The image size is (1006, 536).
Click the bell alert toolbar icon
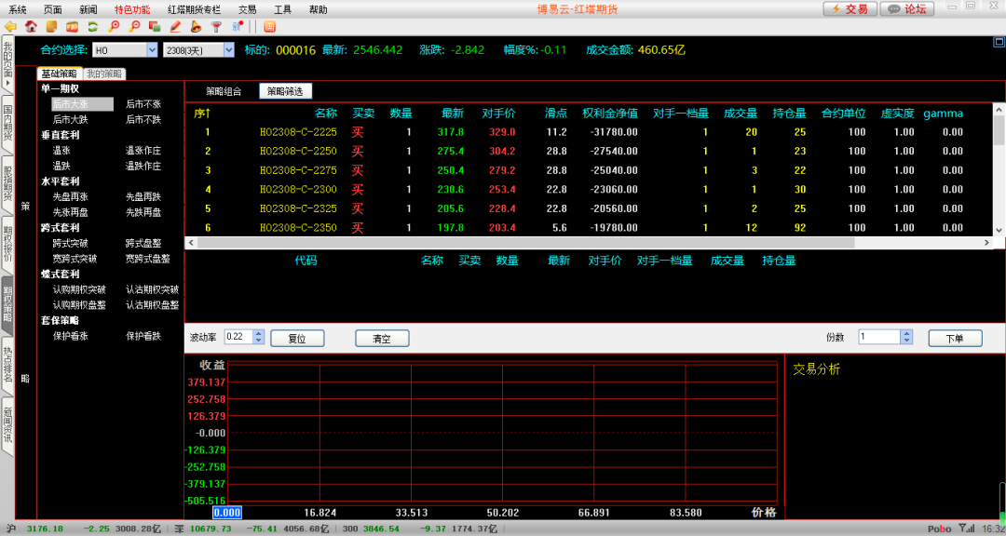point(196,26)
